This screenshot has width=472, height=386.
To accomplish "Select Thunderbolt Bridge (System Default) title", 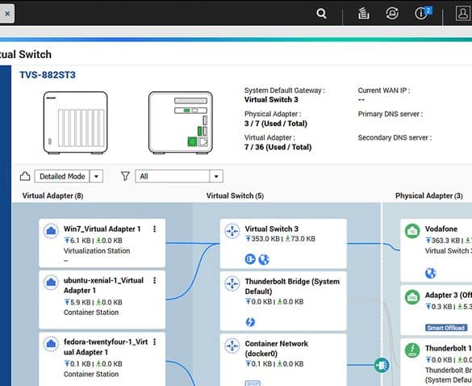I will [292, 287].
